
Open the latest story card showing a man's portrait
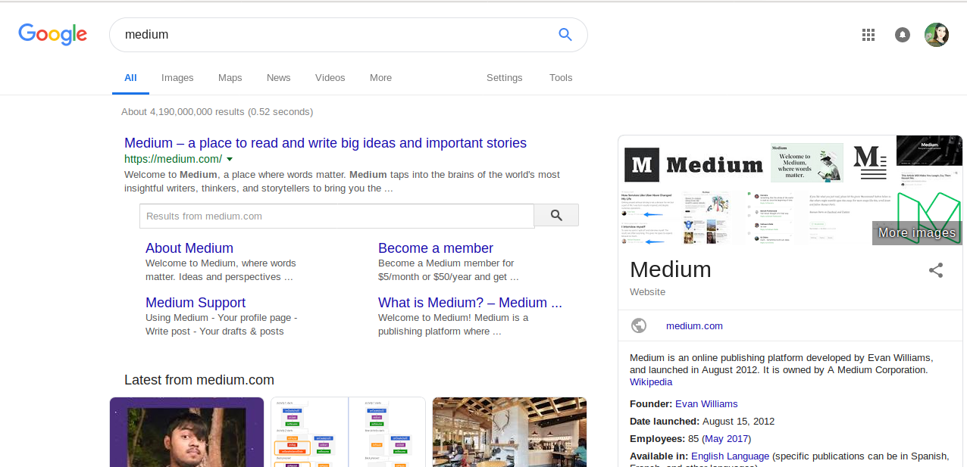[186, 432]
